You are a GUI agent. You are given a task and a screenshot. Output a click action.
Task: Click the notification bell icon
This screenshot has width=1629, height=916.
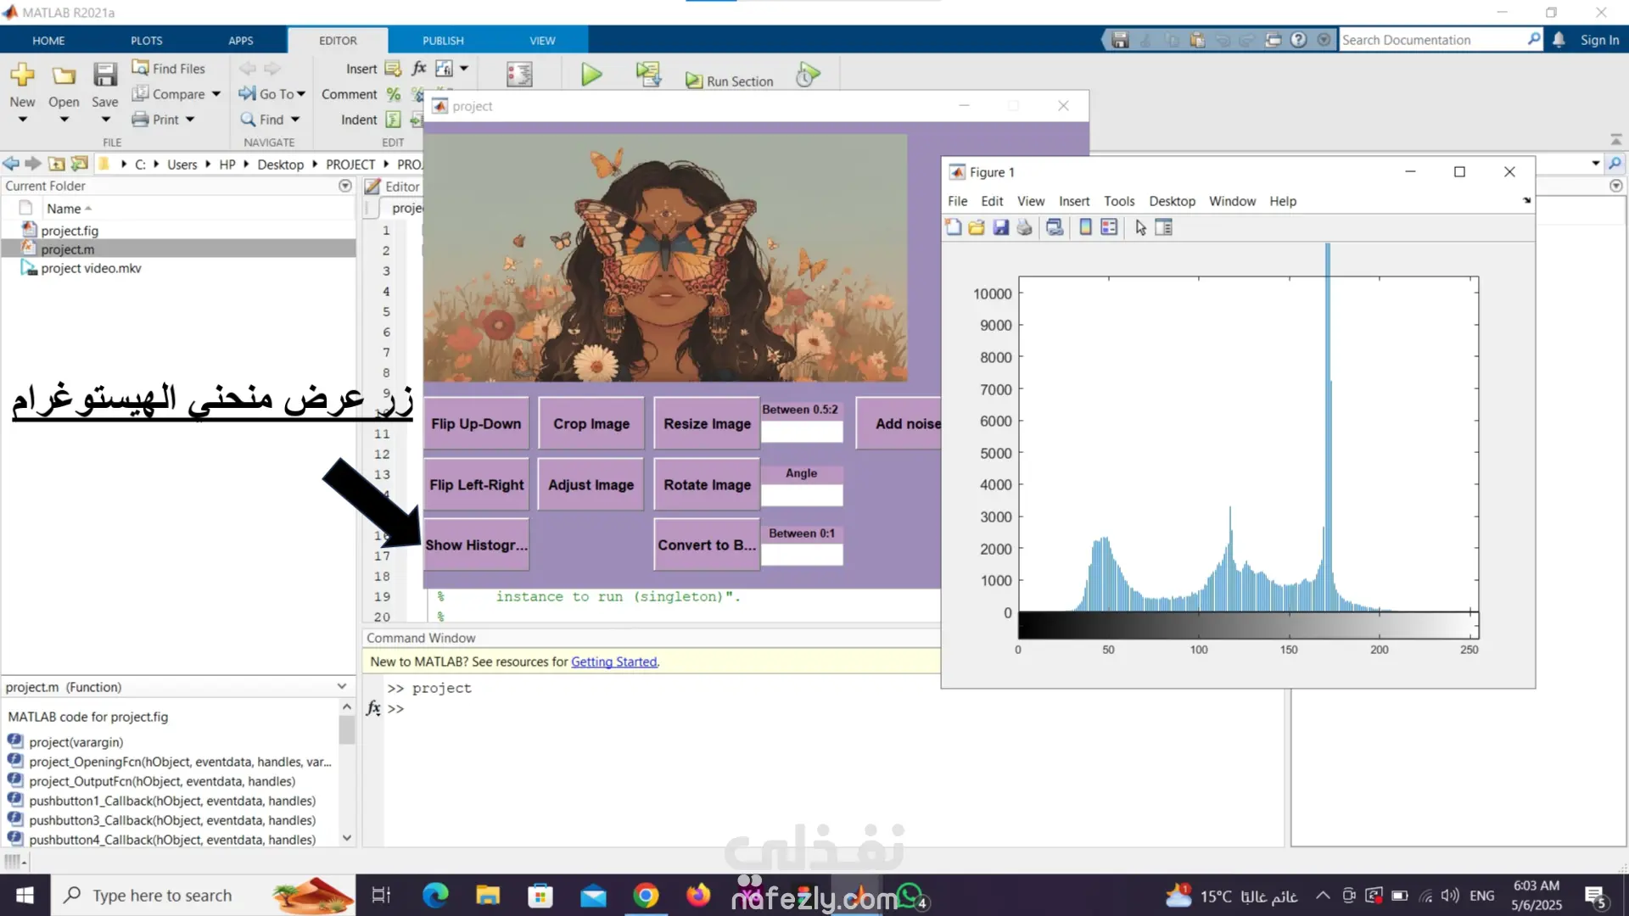pyautogui.click(x=1559, y=40)
